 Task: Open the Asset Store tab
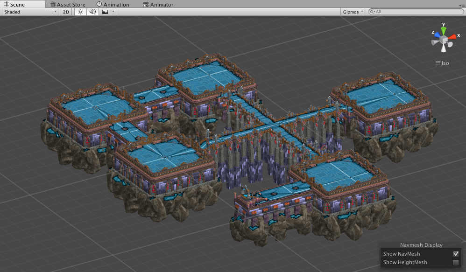[68, 5]
